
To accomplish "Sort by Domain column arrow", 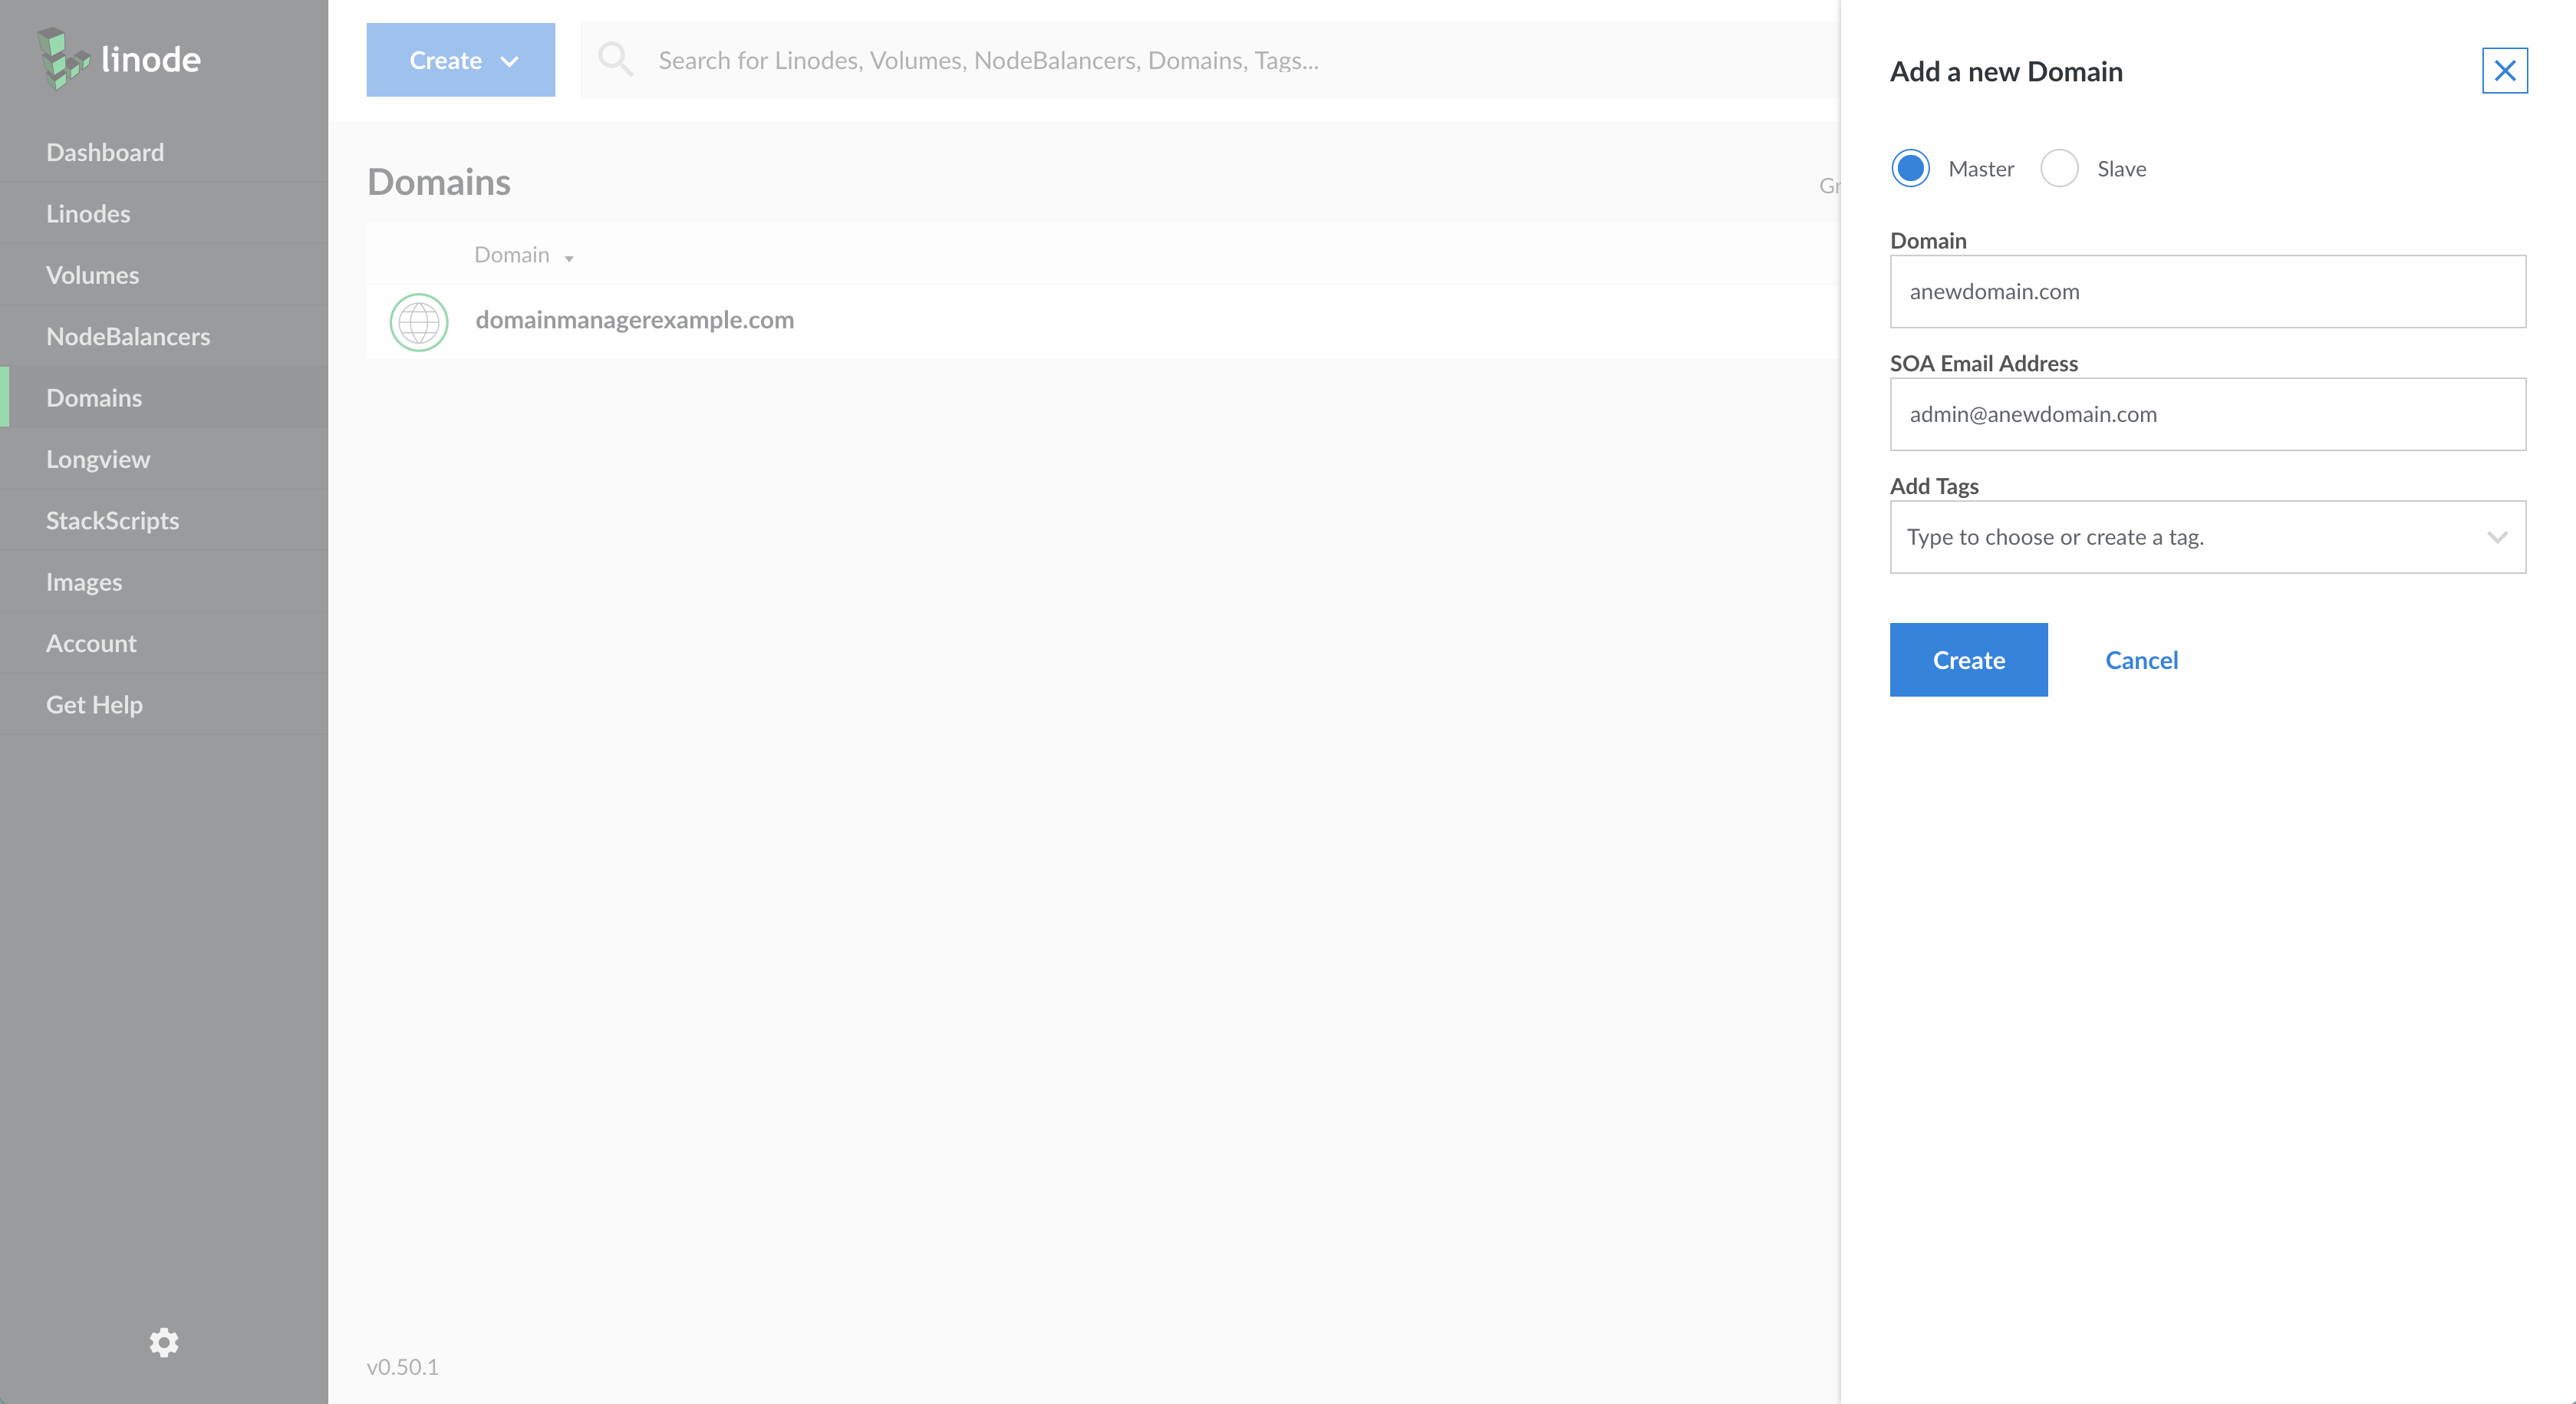I will click(569, 258).
